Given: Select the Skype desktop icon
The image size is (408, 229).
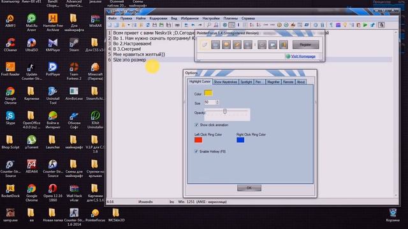Looking at the screenshot, I should 10,118.
